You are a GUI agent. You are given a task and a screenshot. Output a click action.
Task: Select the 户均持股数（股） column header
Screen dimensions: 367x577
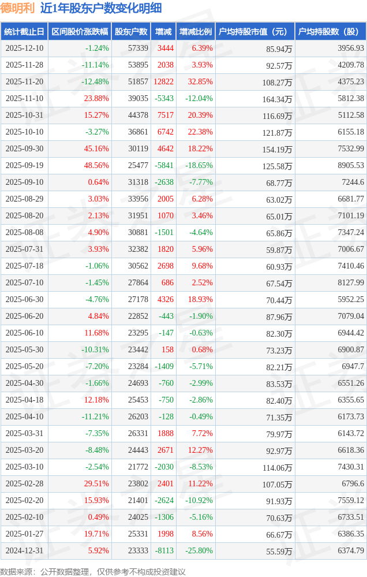pyautogui.click(x=331, y=32)
